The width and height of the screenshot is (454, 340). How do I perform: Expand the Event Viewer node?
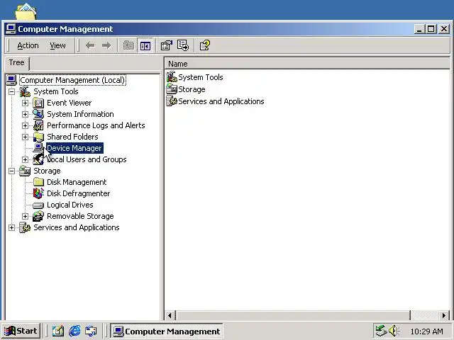pyautogui.click(x=26, y=103)
